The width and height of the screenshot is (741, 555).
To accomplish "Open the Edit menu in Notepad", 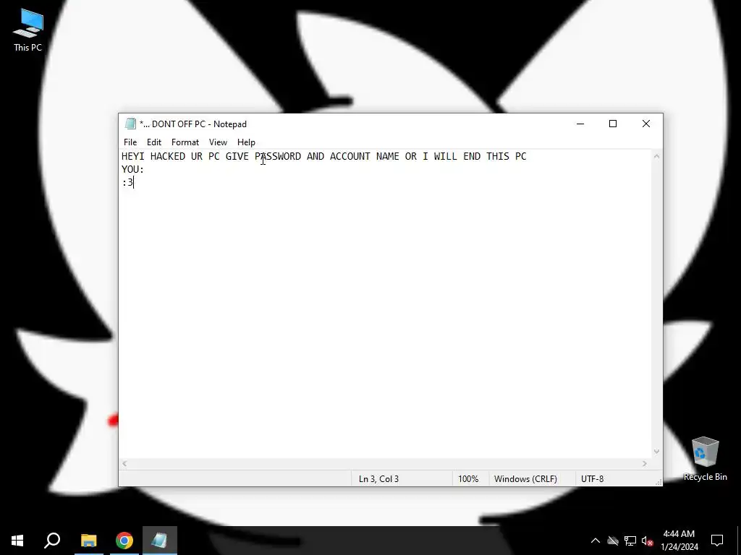I will [x=154, y=142].
